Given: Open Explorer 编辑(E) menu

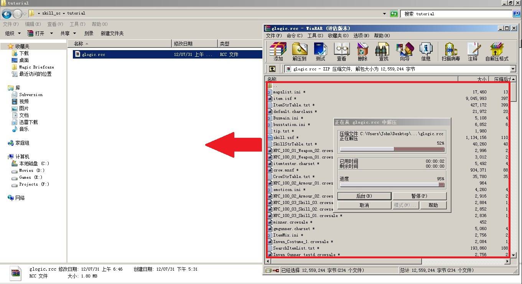Looking at the screenshot, I should [33, 24].
